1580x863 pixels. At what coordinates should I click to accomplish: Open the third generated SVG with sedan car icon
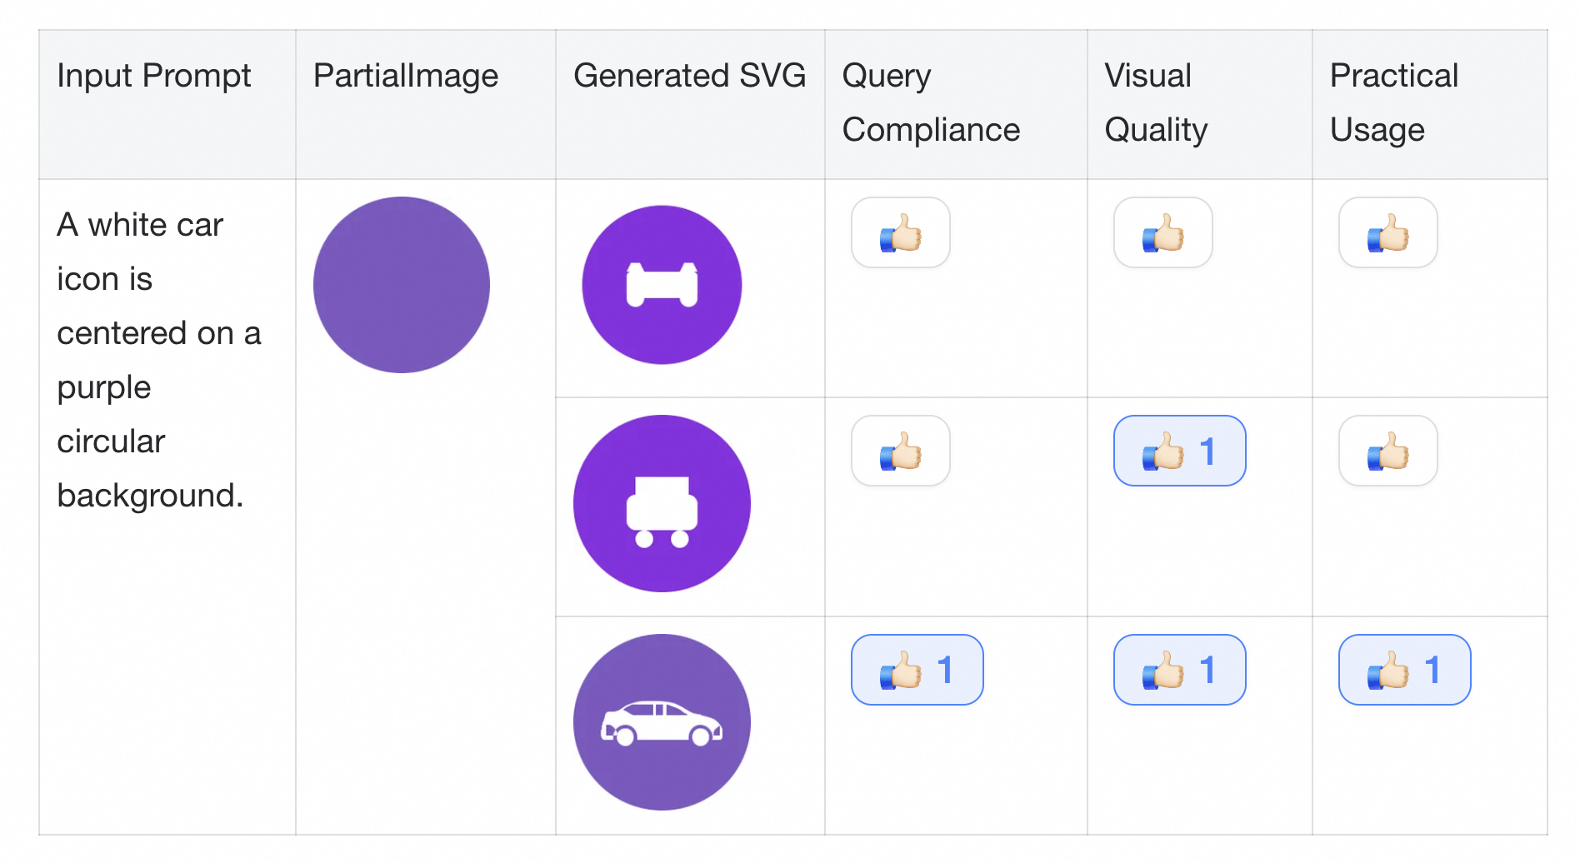662,722
